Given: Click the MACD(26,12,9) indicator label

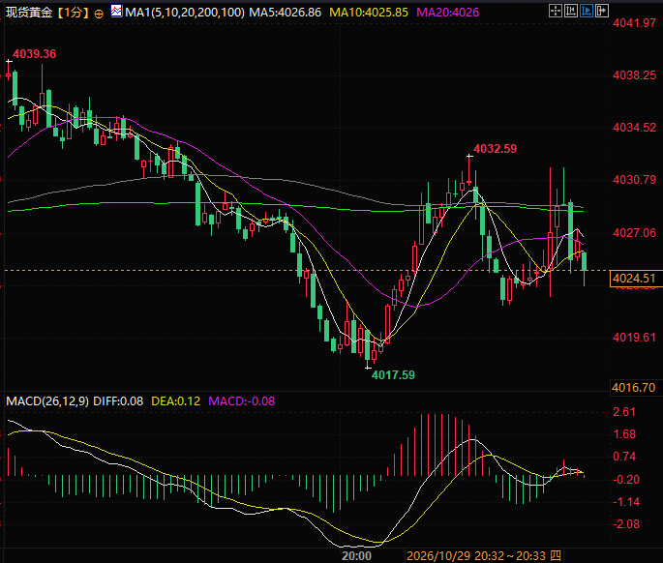Looking at the screenshot, I should (47, 401).
